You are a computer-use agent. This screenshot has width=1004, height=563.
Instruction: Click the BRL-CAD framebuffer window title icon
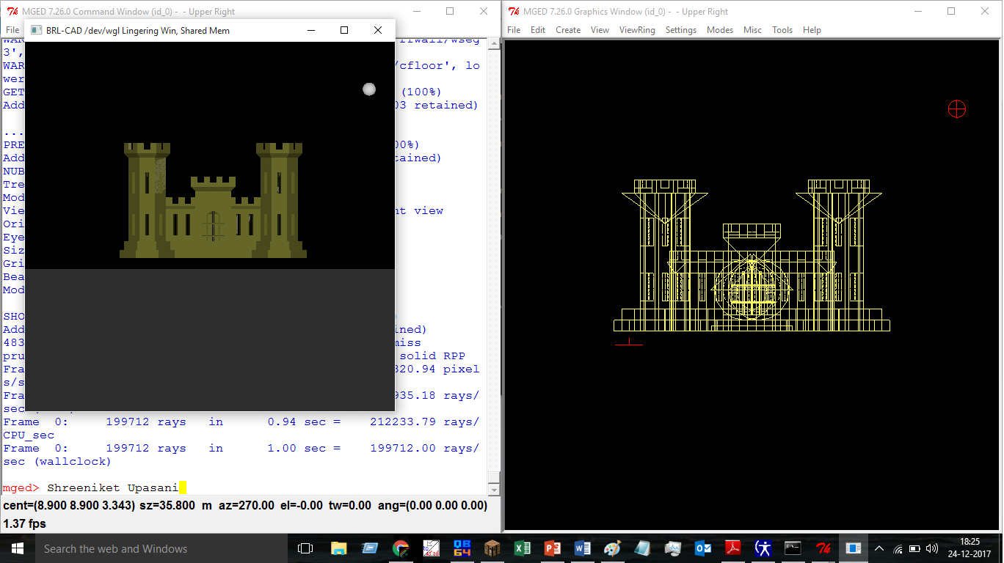coord(36,30)
